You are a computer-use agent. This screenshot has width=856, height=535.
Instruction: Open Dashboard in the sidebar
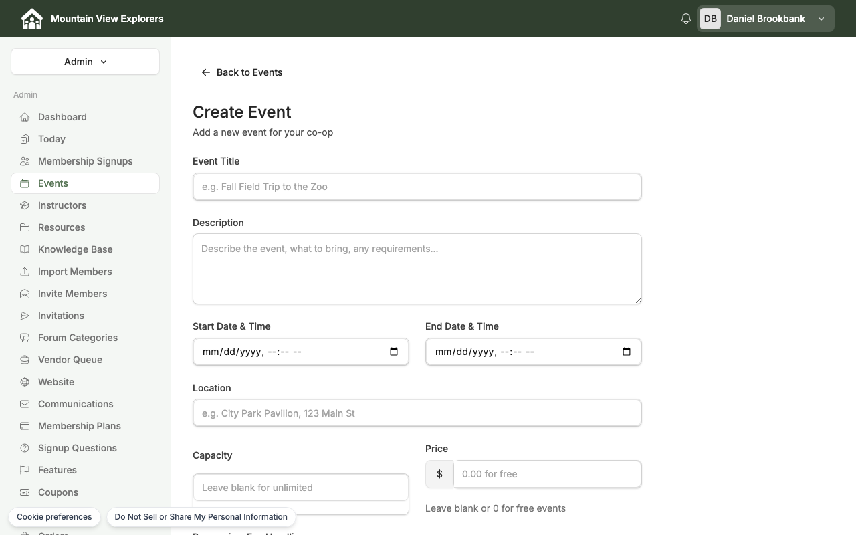(x=85, y=117)
